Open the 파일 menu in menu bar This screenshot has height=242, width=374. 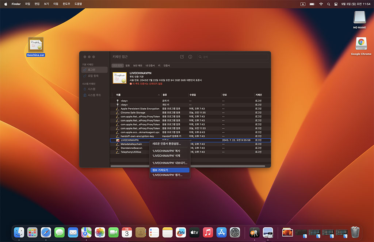pos(28,4)
